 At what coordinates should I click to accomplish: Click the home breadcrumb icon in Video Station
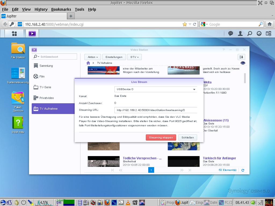(88, 63)
